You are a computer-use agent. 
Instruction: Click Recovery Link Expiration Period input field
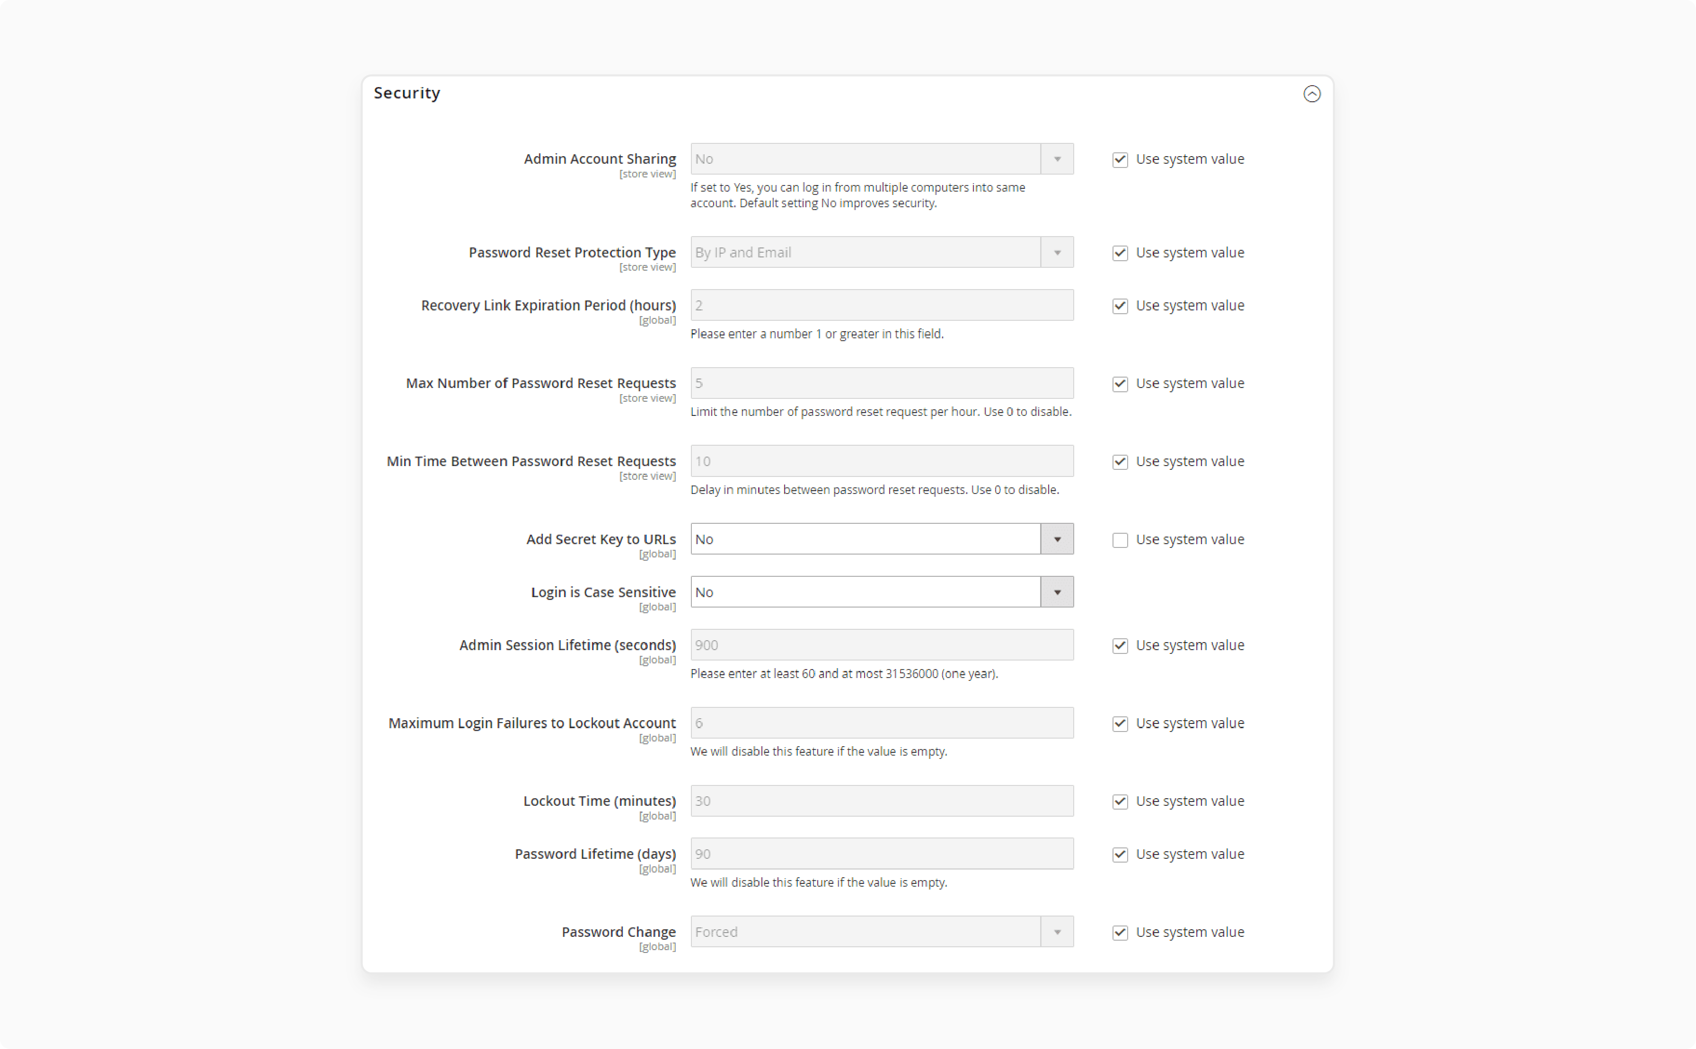point(881,304)
